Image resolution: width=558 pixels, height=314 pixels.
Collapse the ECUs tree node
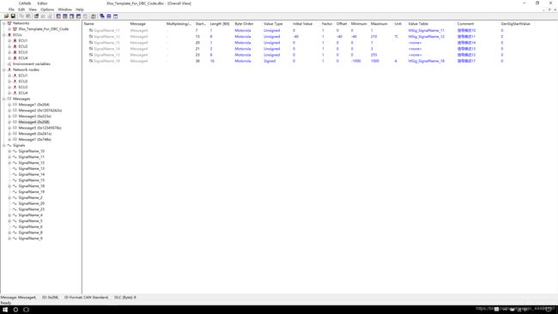pyautogui.click(x=4, y=35)
